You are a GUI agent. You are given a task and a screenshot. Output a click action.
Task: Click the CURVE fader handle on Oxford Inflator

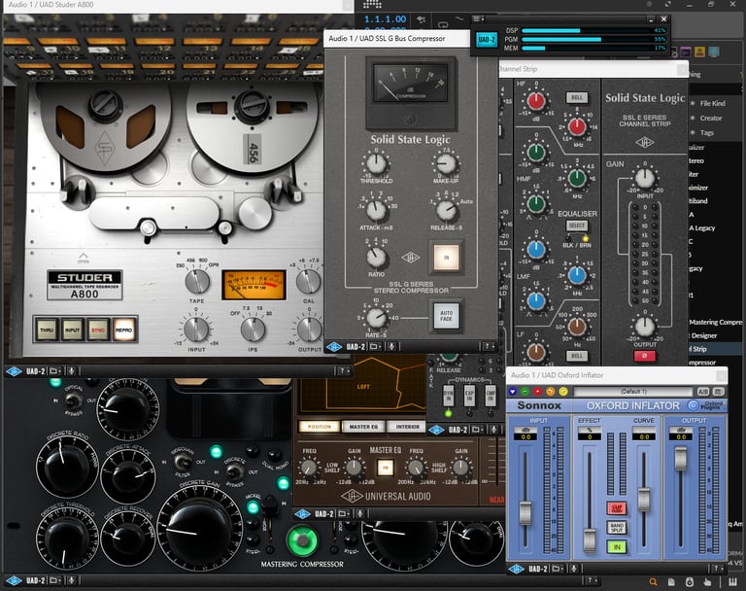[644, 500]
